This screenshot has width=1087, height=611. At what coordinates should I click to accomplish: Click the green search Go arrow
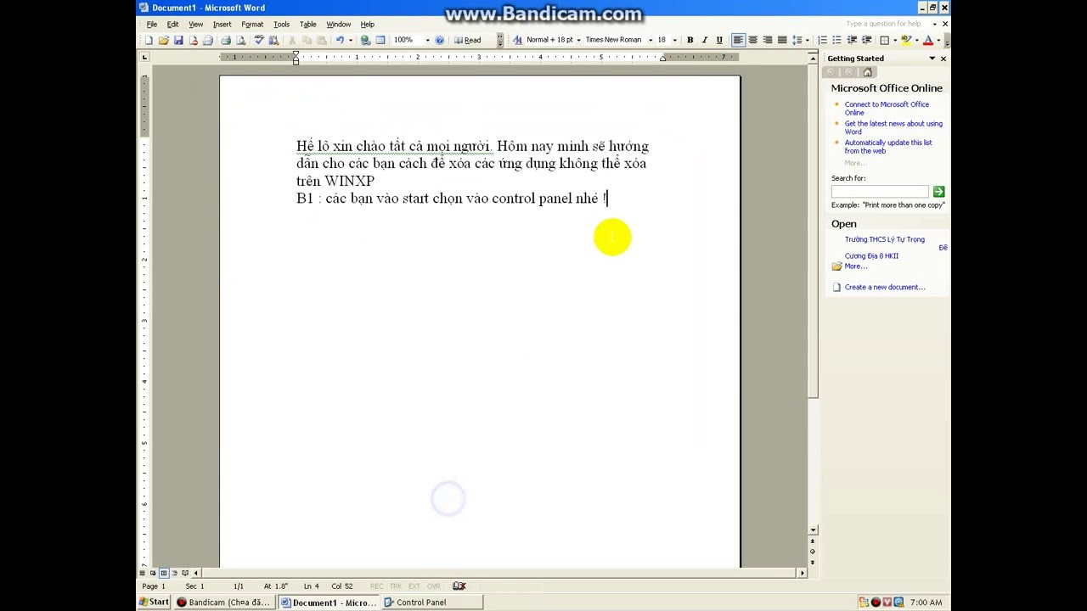click(938, 192)
